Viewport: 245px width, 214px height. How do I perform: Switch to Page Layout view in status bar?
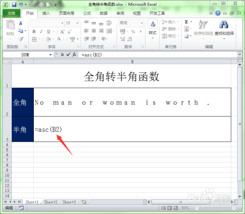tap(169, 208)
